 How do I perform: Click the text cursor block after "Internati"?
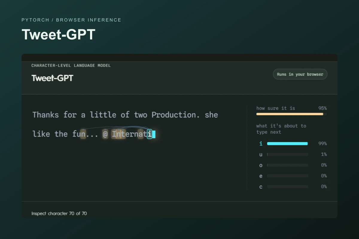click(x=154, y=134)
